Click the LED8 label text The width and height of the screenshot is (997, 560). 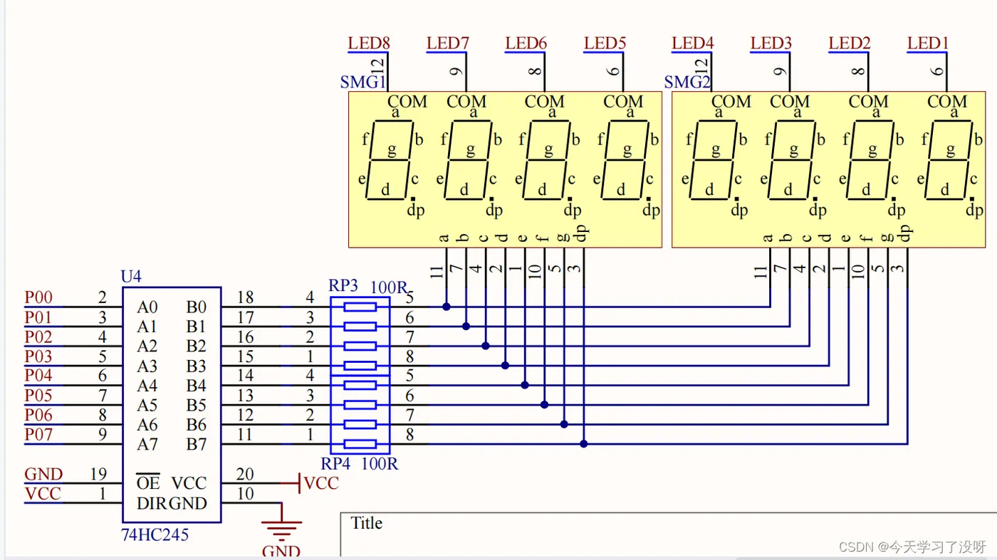point(368,43)
